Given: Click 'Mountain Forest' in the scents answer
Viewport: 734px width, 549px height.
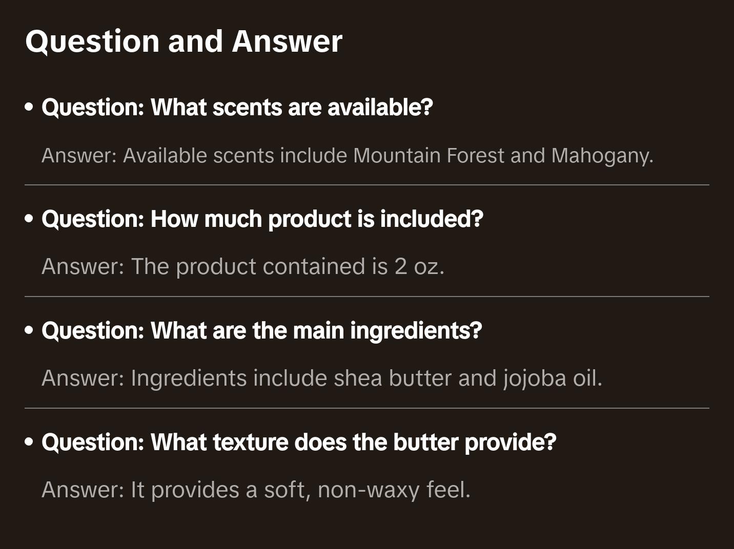Looking at the screenshot, I should 429,156.
